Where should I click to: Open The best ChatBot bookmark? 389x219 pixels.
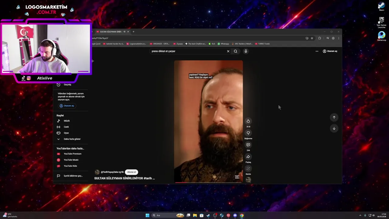[196, 44]
